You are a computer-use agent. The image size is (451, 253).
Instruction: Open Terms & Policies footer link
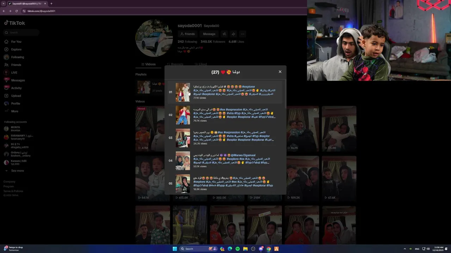[13, 191]
